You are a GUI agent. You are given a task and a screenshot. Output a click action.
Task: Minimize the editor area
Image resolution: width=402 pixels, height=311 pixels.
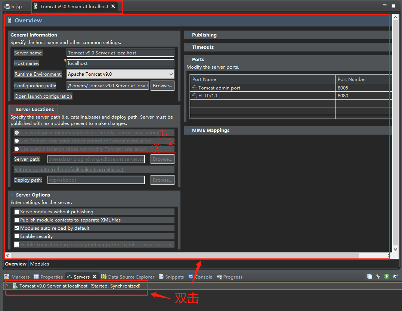click(384, 5)
